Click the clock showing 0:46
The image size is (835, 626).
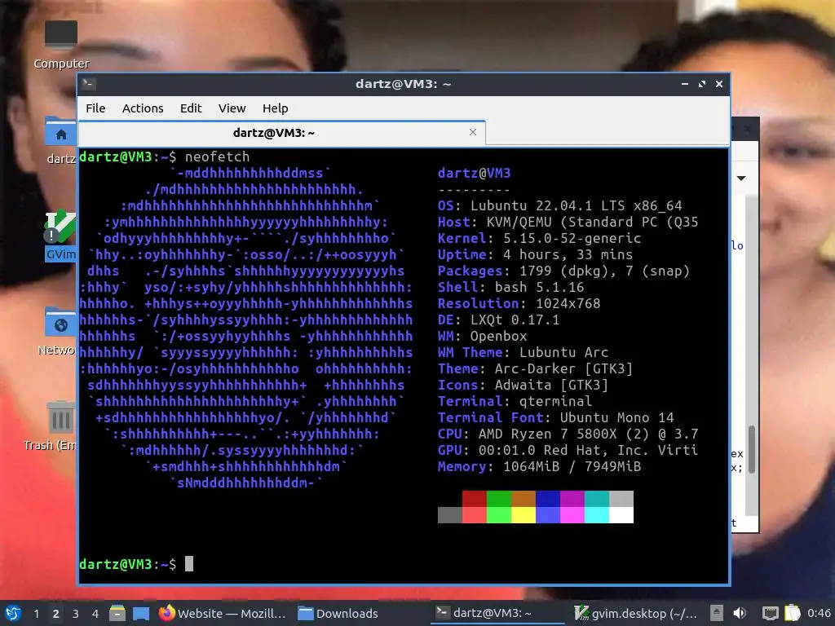click(x=819, y=613)
